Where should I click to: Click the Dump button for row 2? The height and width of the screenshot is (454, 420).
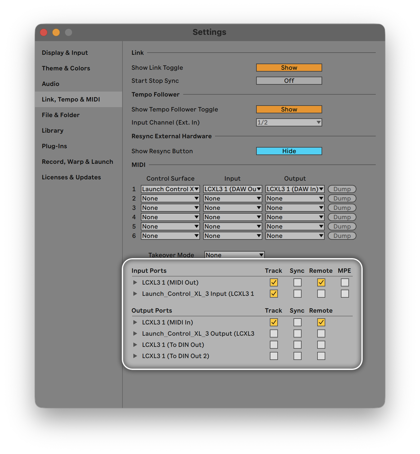pos(342,198)
